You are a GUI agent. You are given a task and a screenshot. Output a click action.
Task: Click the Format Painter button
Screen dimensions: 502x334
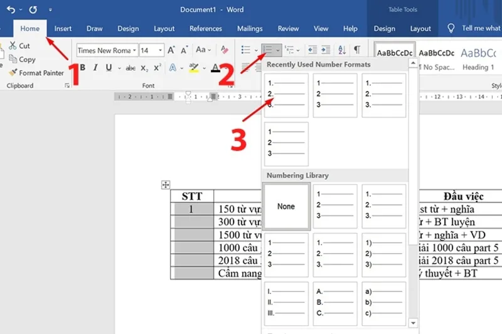tap(36, 73)
